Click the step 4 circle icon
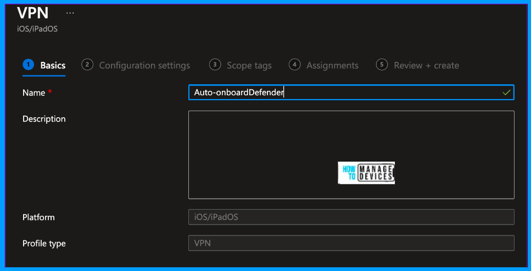Screen dimensions: 531x271 click(x=295, y=65)
